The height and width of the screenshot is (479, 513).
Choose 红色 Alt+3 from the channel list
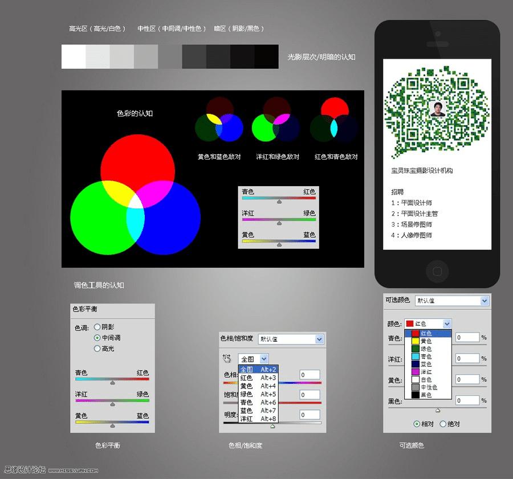pos(258,378)
